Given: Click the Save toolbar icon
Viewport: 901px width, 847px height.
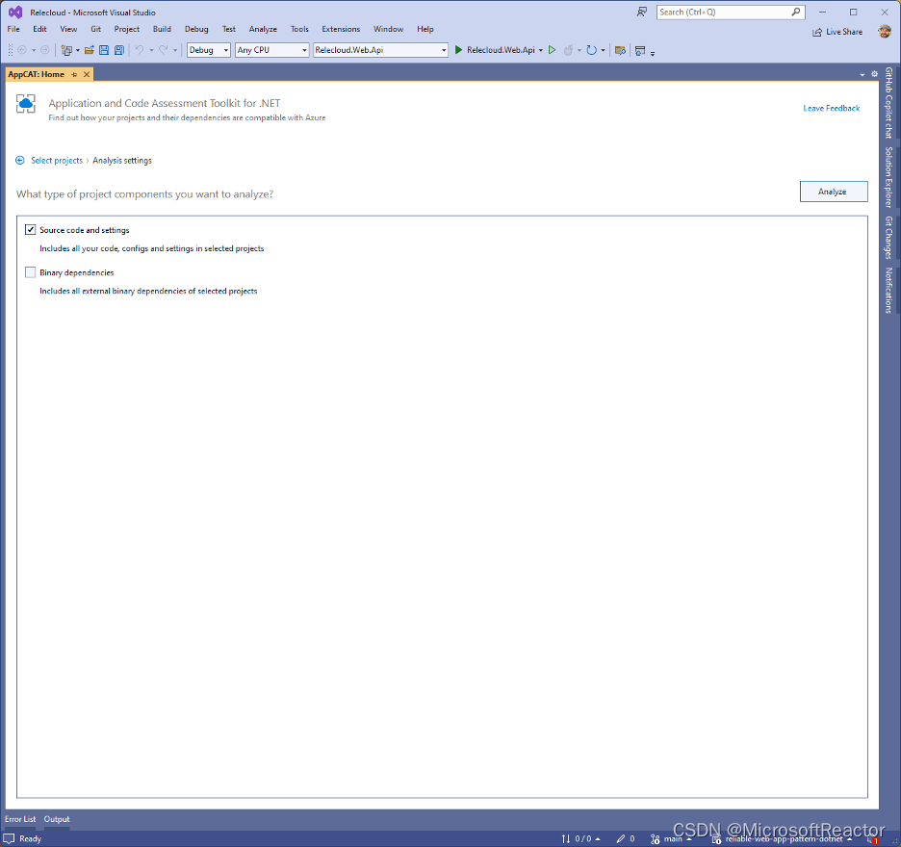Looking at the screenshot, I should tap(104, 50).
